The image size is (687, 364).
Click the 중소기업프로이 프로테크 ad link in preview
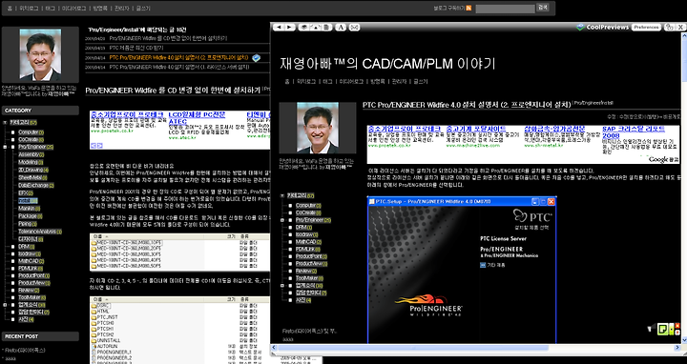404,129
